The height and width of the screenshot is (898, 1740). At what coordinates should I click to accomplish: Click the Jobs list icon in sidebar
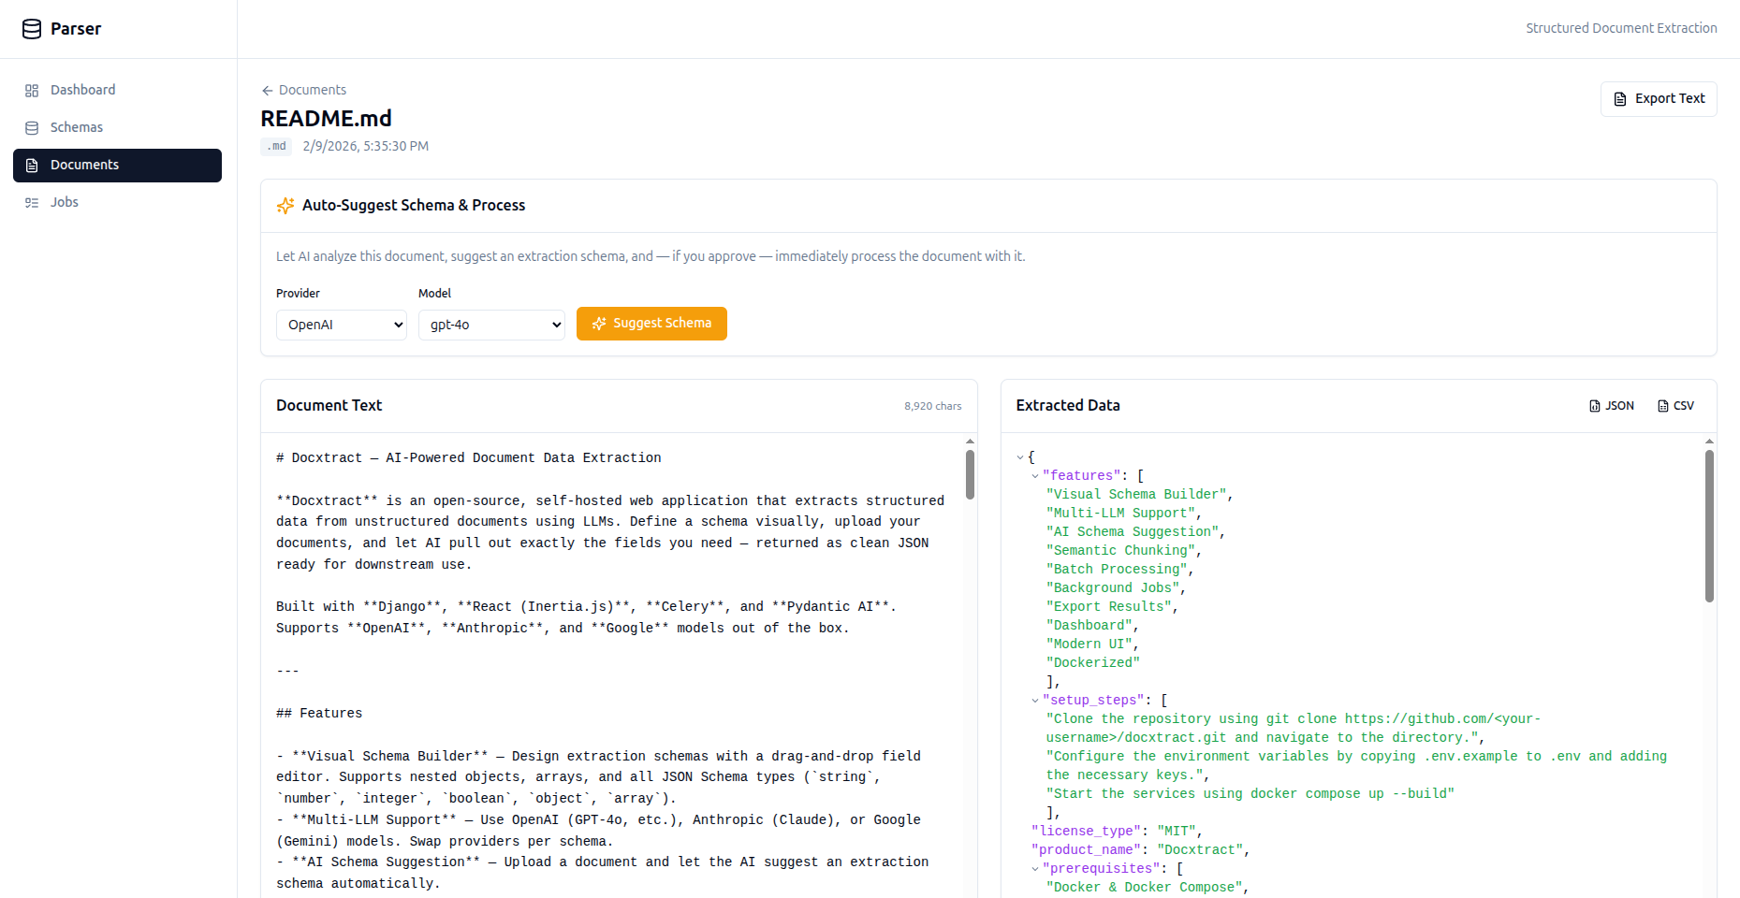[32, 203]
